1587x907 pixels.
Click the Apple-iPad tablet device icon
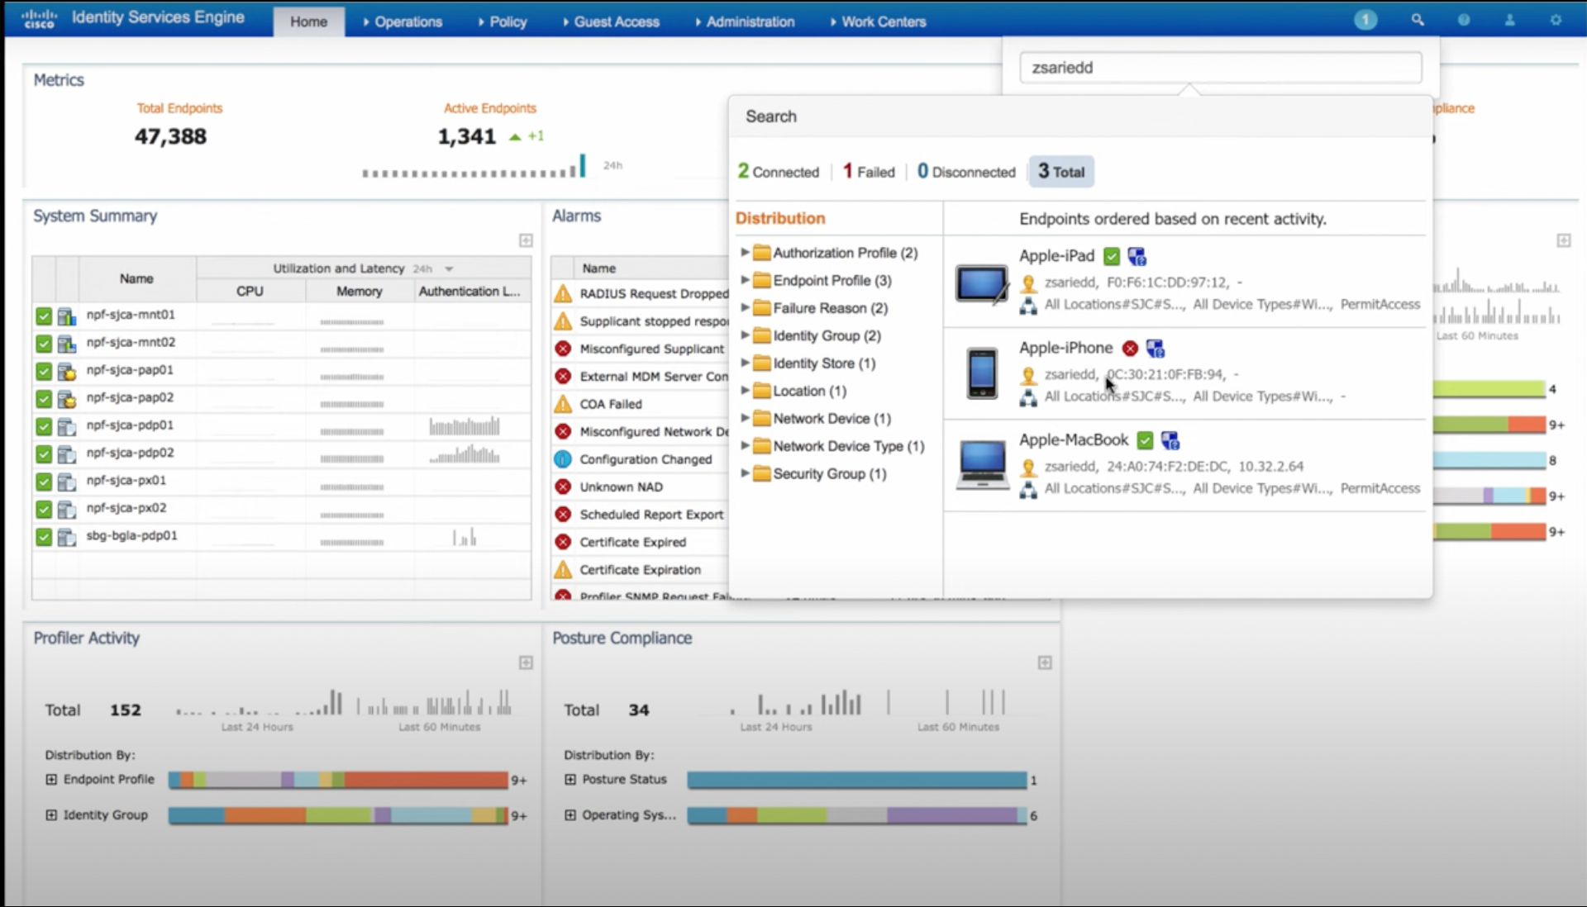[x=981, y=284]
